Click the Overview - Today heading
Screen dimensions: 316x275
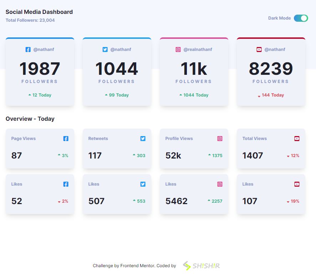30,119
